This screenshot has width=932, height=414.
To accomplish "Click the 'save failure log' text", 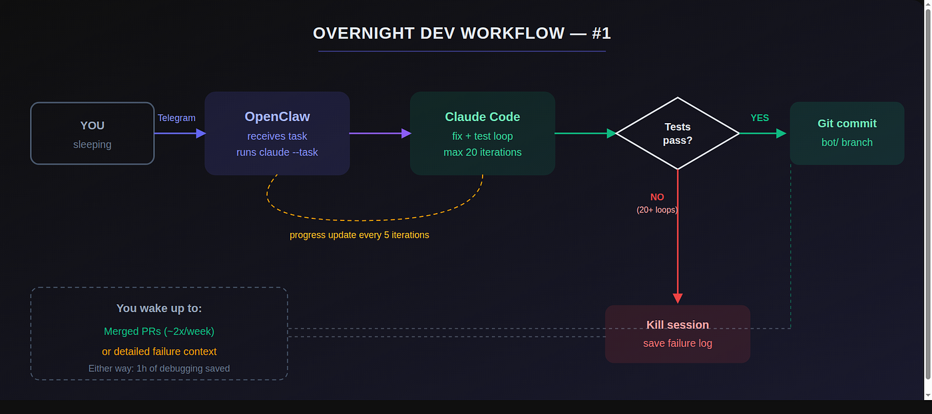I will click(678, 343).
